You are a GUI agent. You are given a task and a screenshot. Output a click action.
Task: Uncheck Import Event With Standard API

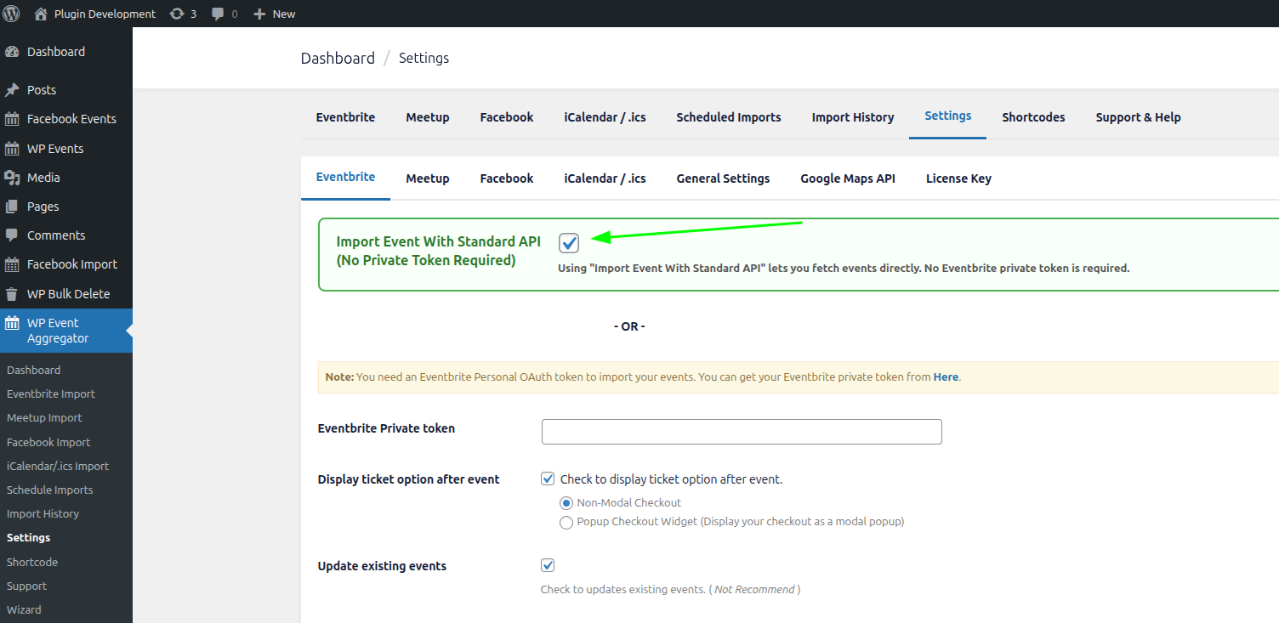click(569, 242)
